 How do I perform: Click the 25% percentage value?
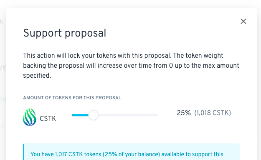pos(184,113)
